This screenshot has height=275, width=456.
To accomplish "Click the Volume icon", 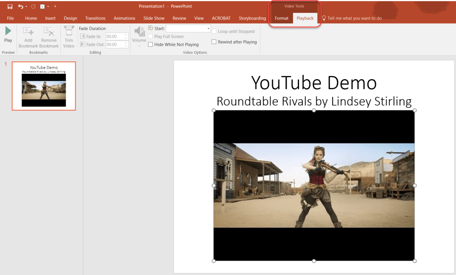I will click(139, 33).
